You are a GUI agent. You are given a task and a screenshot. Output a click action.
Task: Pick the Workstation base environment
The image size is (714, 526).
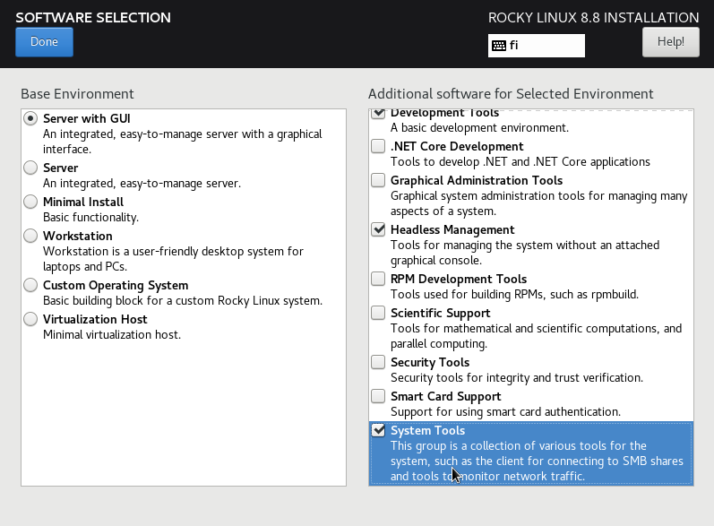31,236
